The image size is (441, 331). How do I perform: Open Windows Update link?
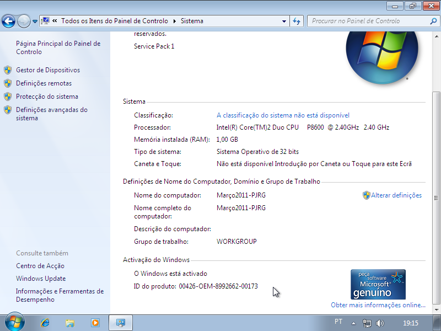(41, 279)
